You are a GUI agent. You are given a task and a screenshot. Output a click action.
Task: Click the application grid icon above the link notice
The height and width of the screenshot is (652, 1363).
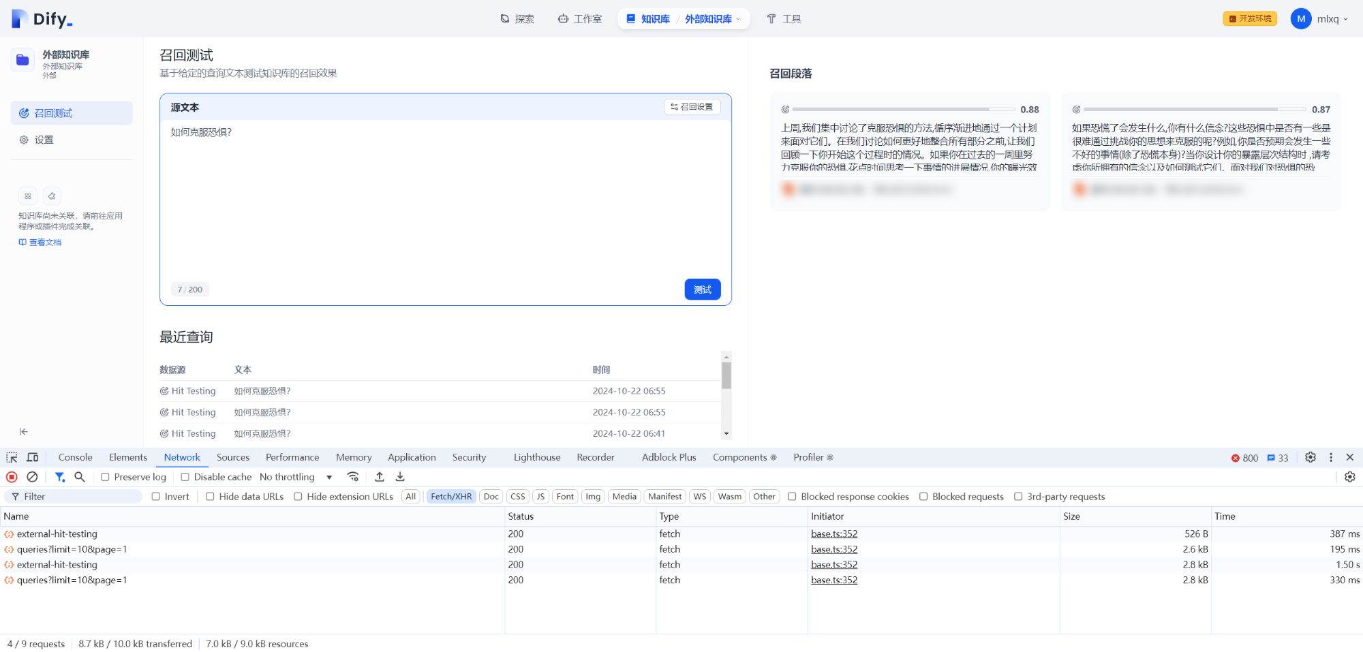pos(27,196)
